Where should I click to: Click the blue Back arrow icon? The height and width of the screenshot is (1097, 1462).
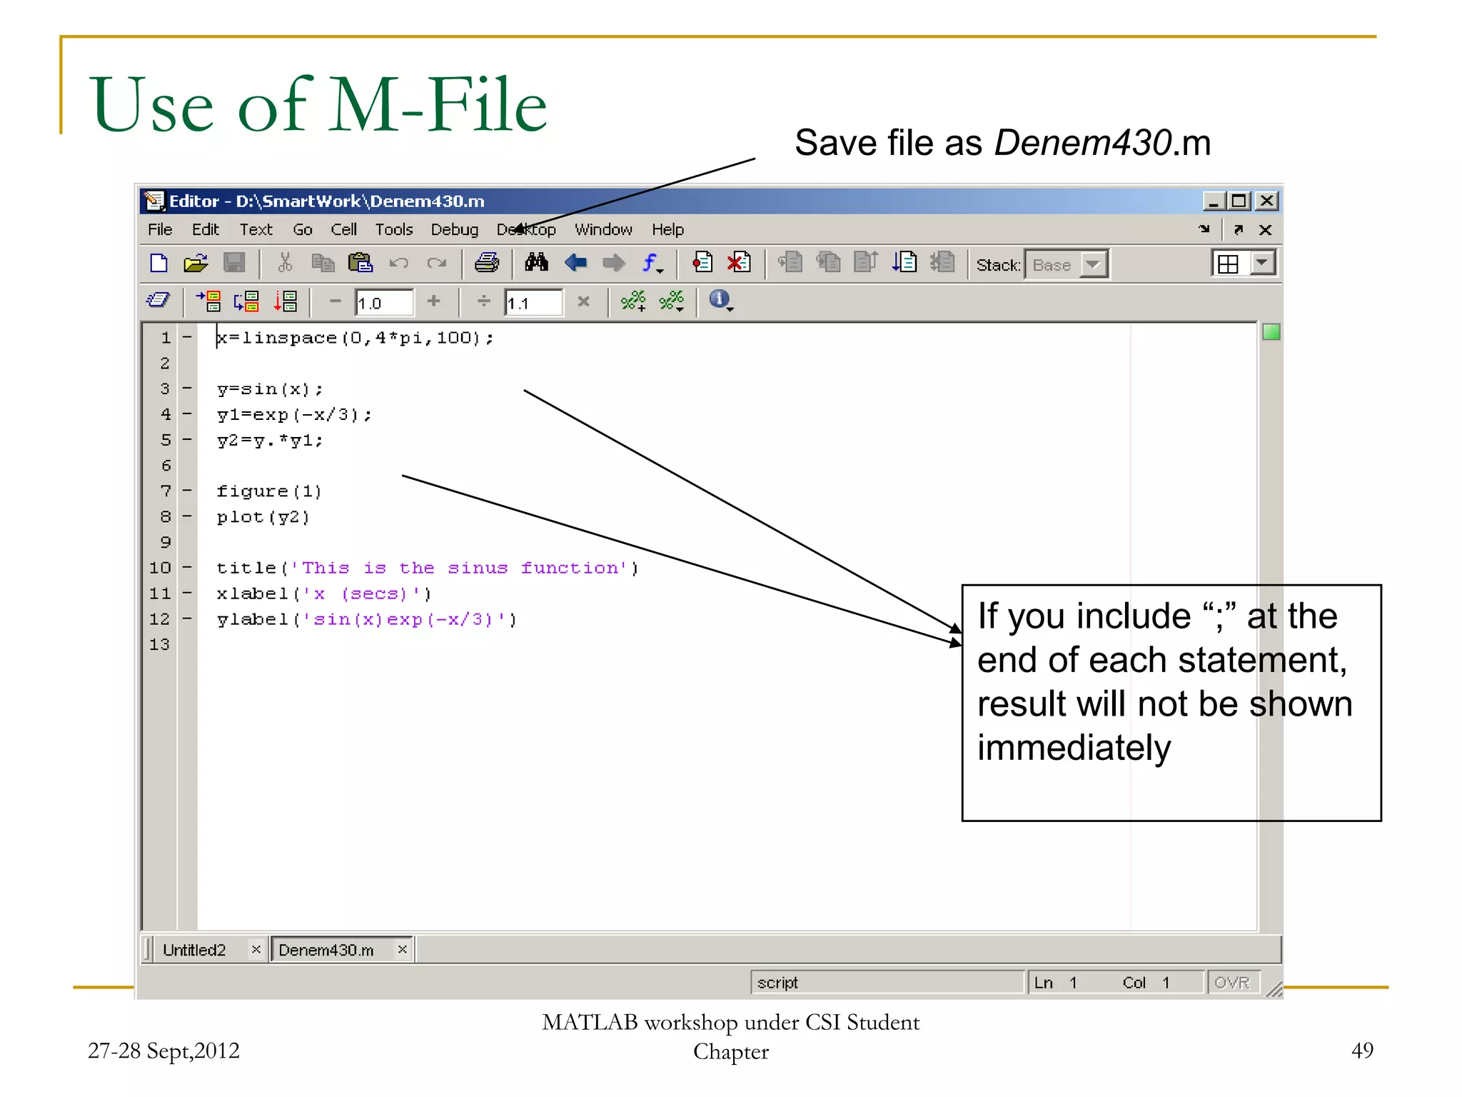[575, 264]
